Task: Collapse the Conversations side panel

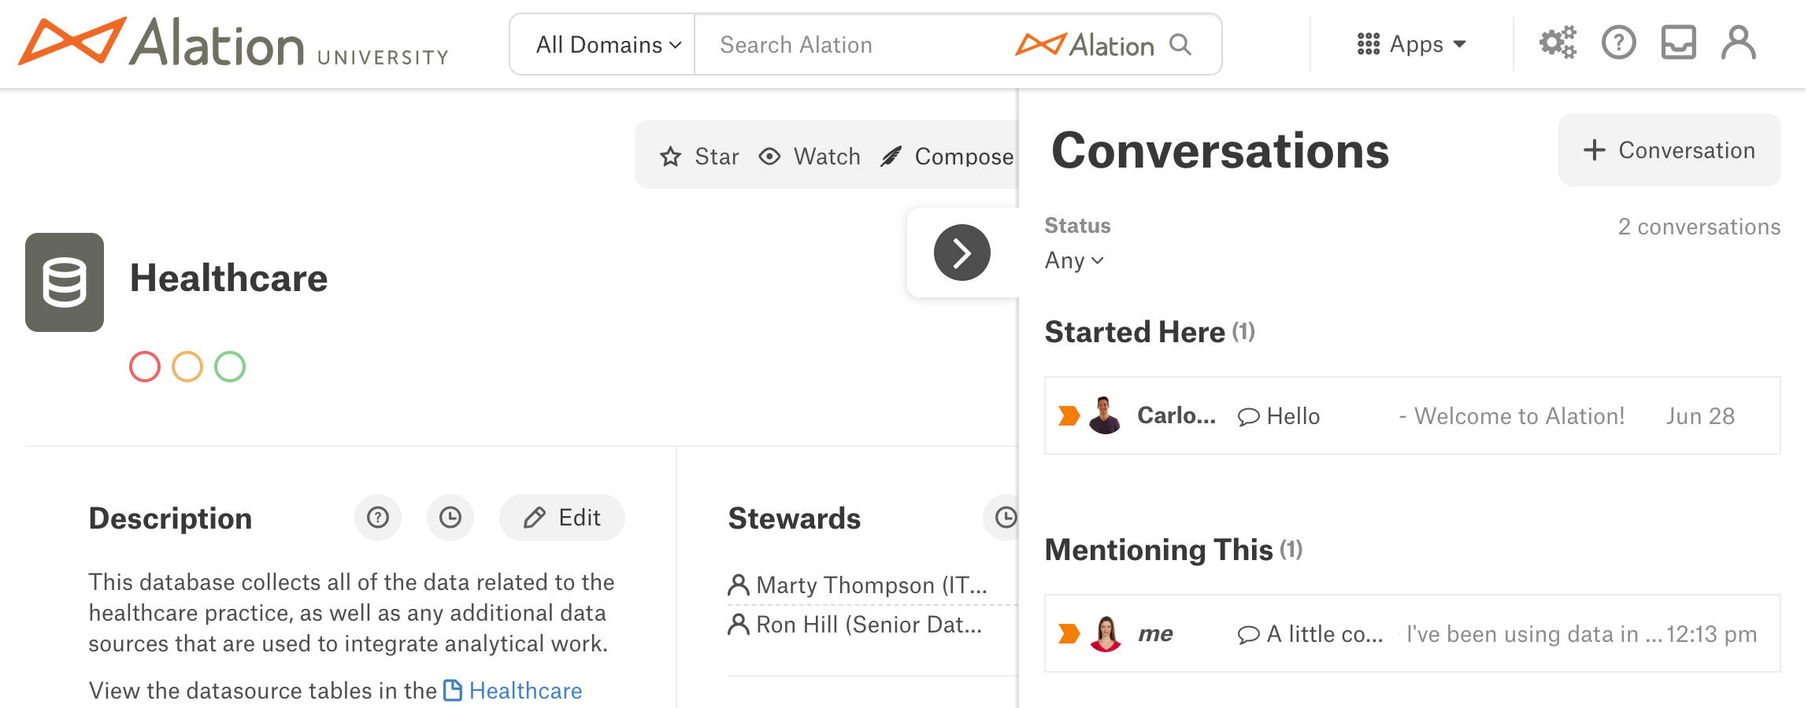Action: click(961, 253)
